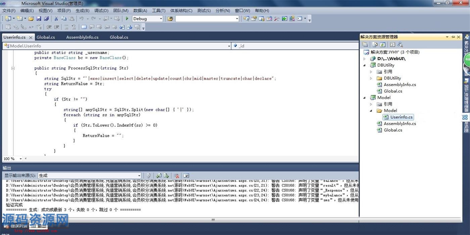Click Properties icon in Solution Explorer toolbar
The width and height of the screenshot is (470, 235).
pos(365,44)
